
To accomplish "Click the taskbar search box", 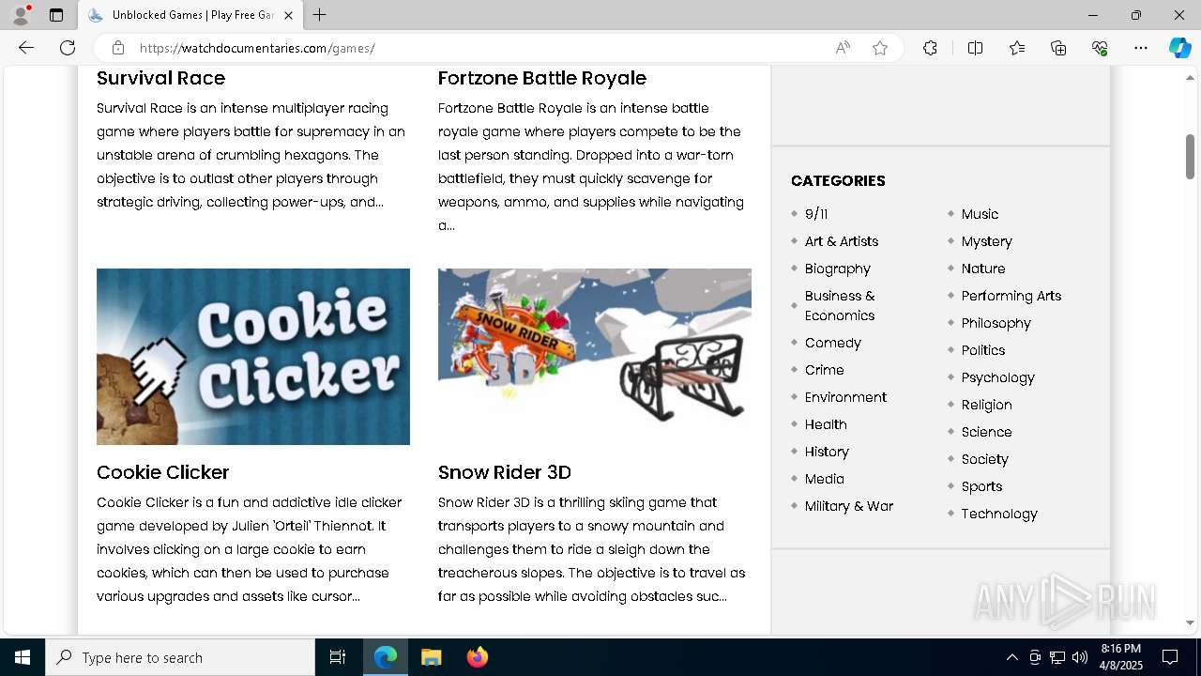I will 180,657.
